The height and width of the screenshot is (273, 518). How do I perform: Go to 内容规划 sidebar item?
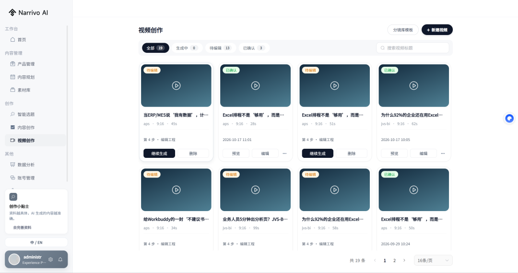click(35, 77)
